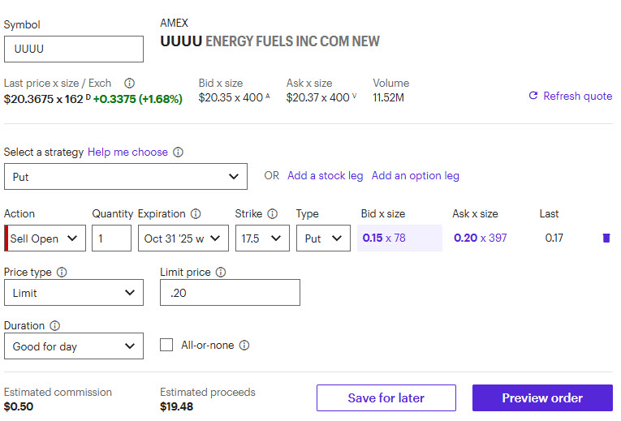Screen dimensions: 621x421
Task: Open the Sell Open action dropdown
Action: click(47, 238)
